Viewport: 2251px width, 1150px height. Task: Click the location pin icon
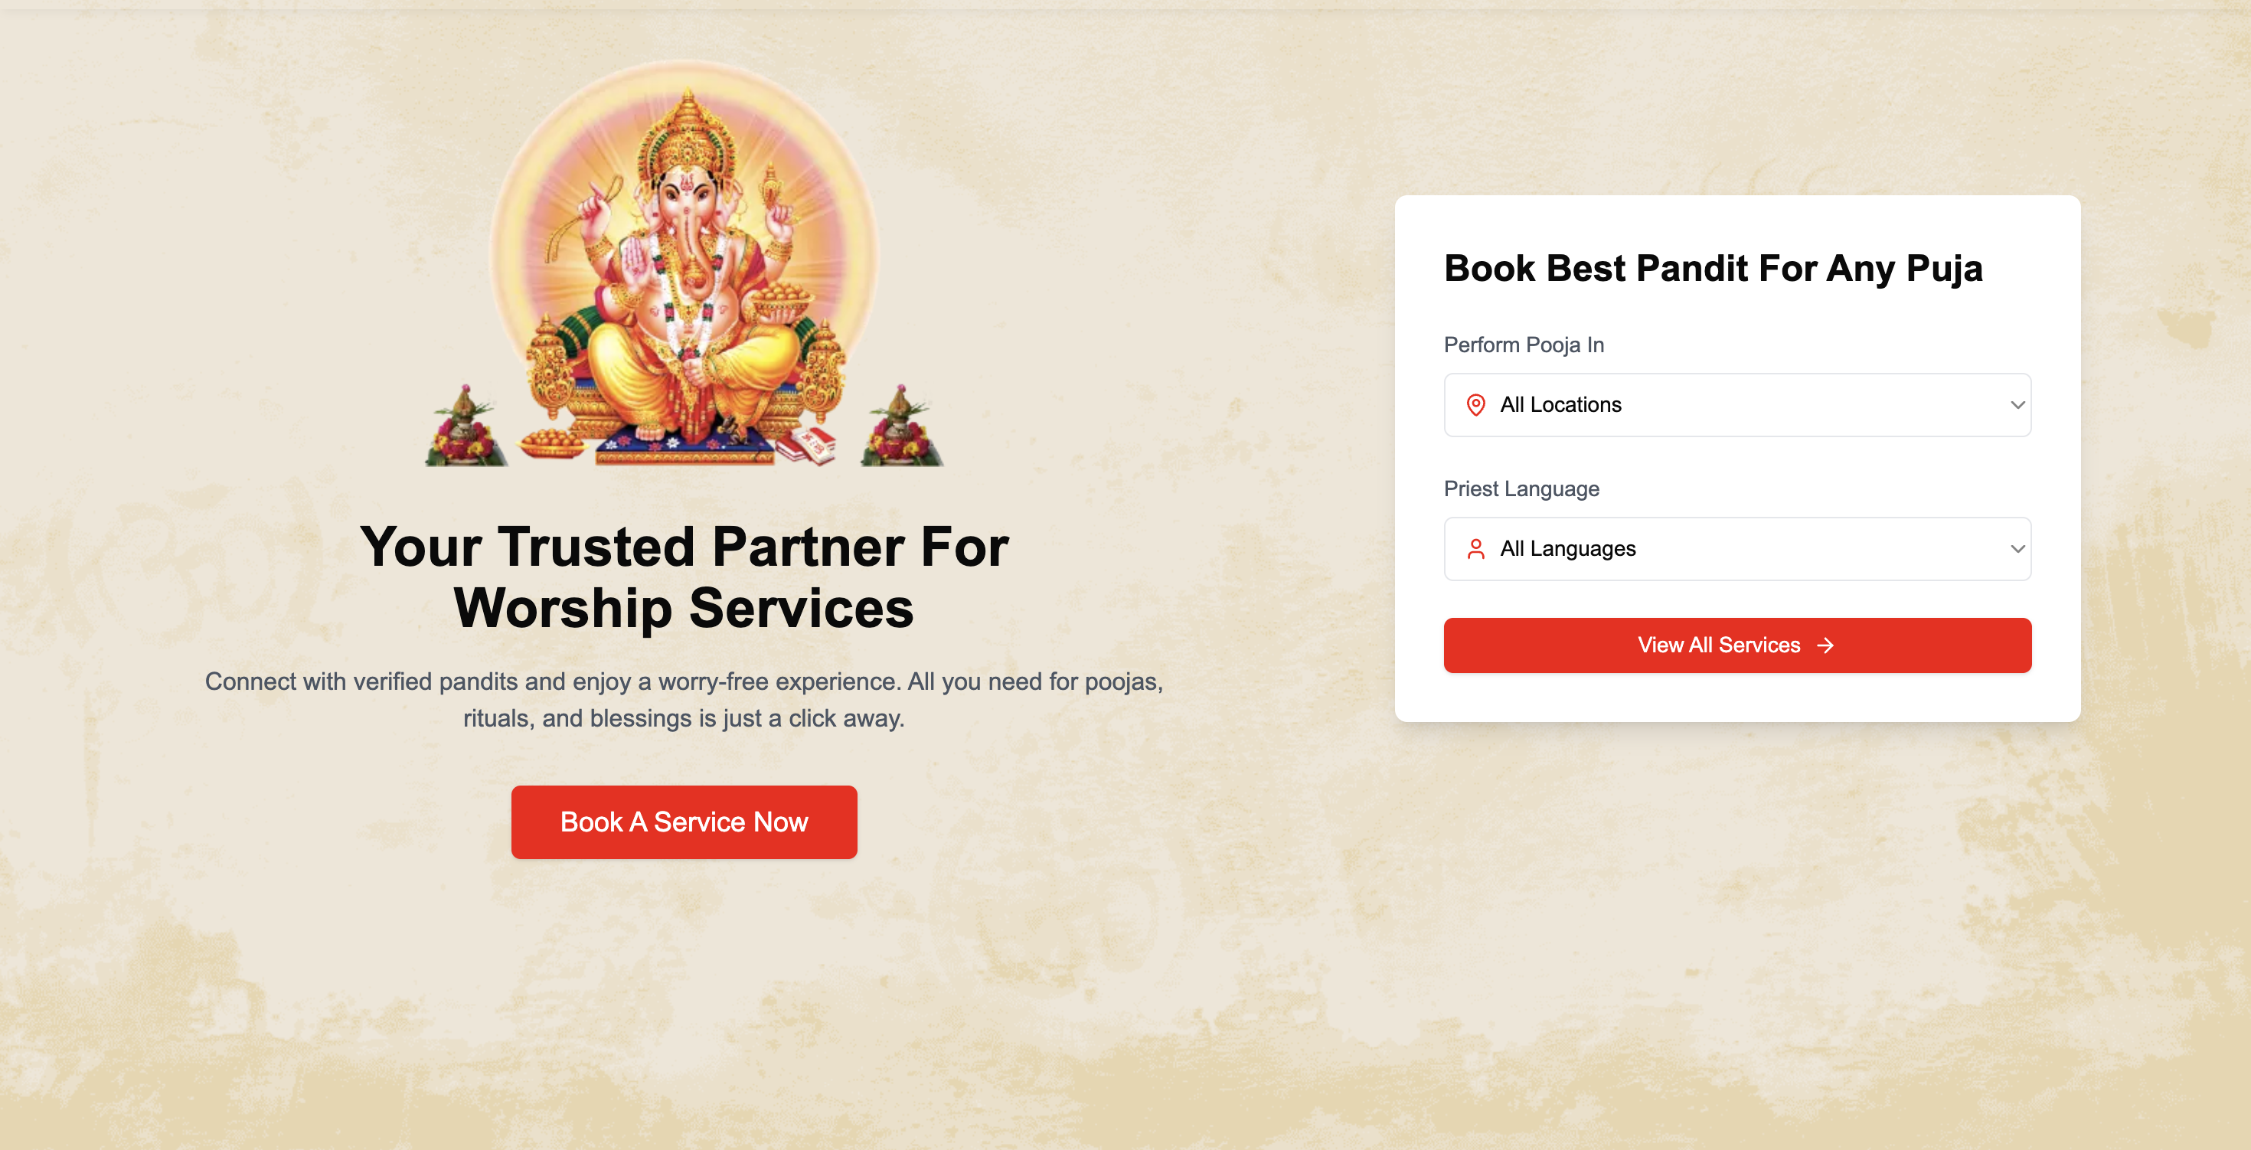point(1475,404)
